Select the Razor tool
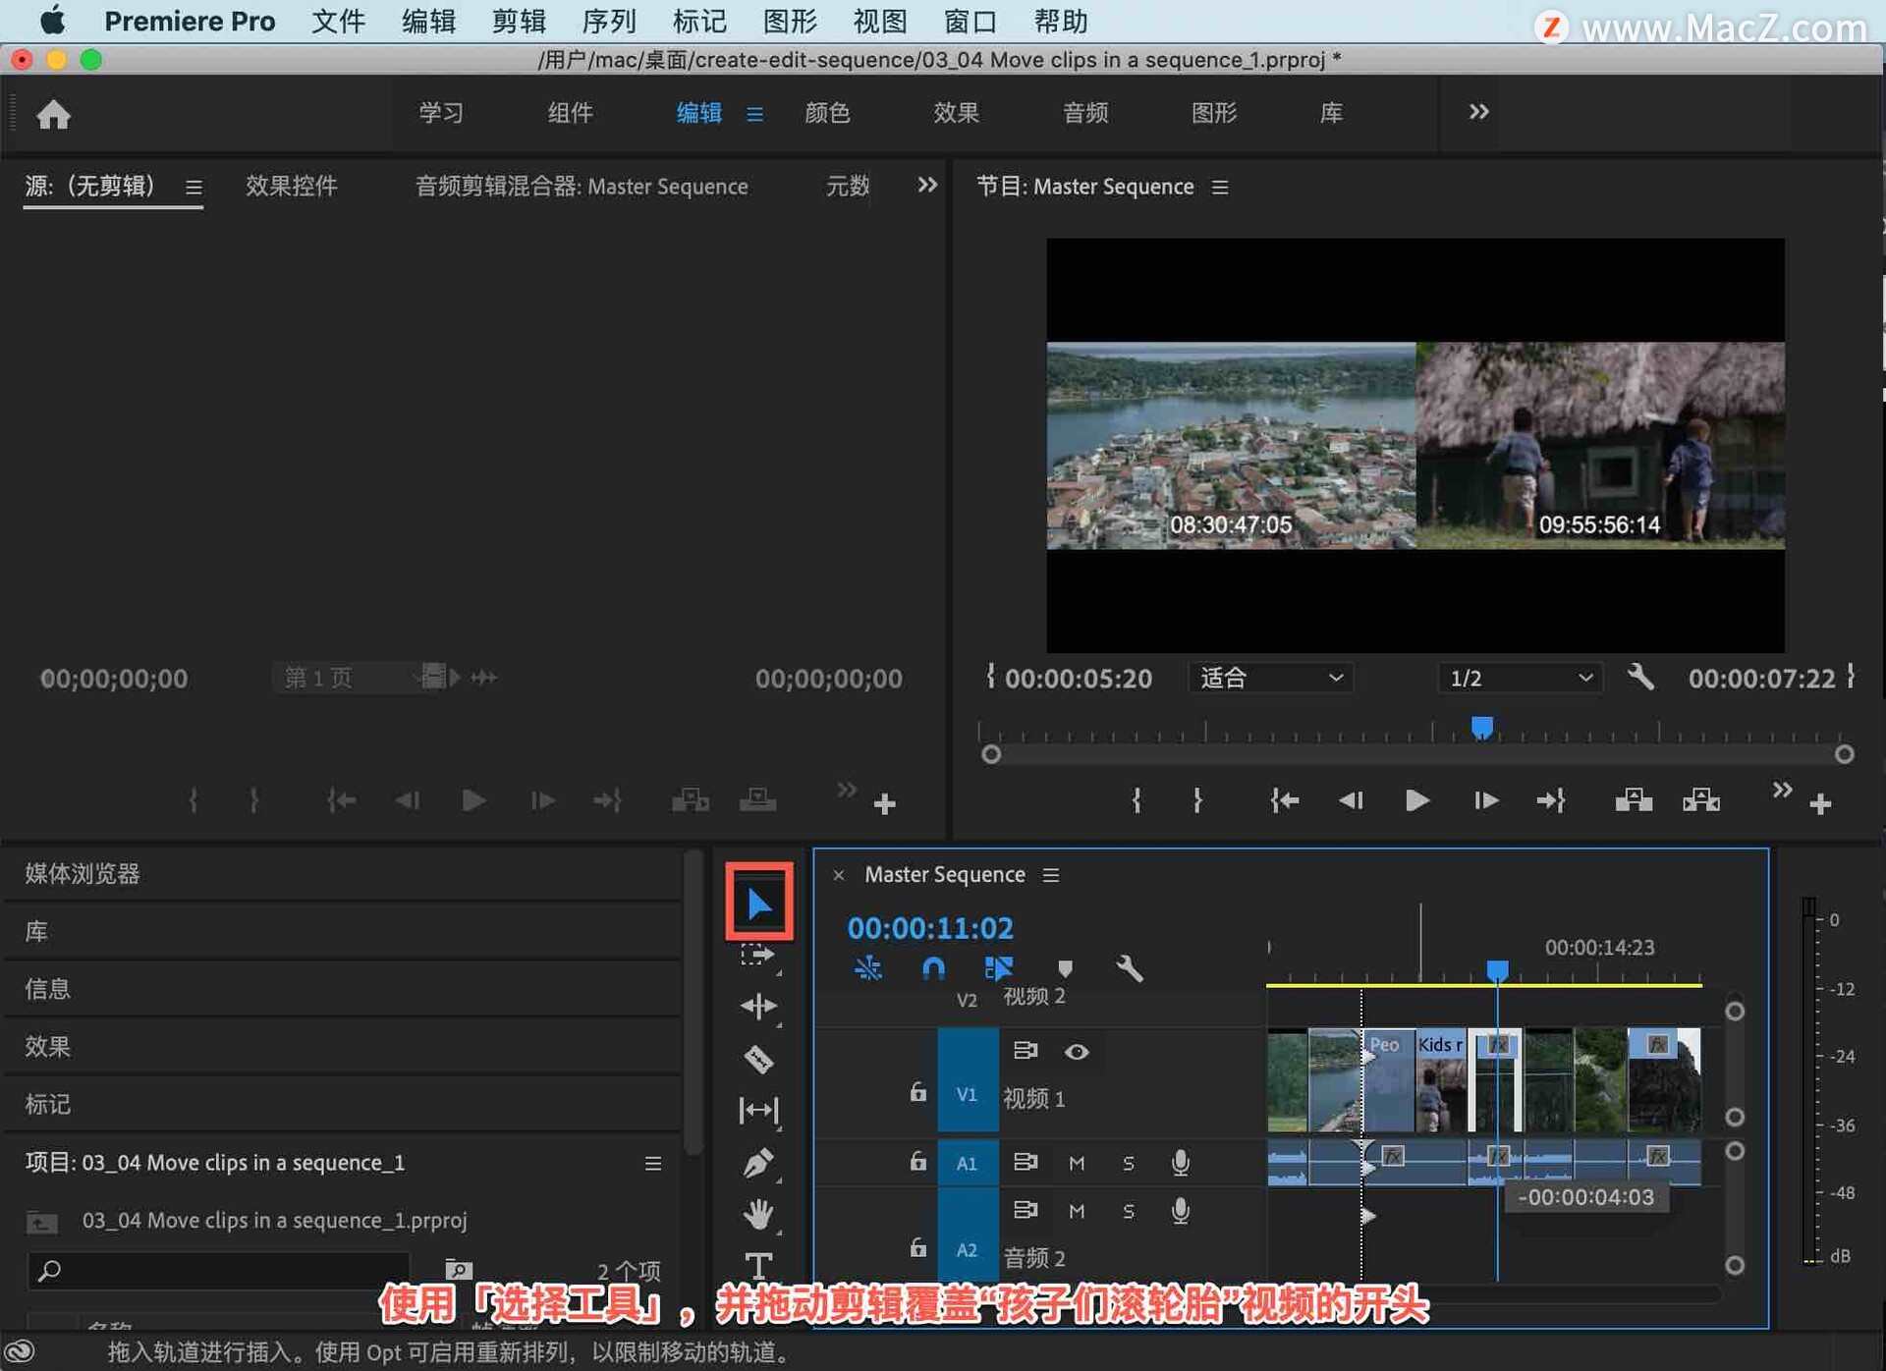 (x=758, y=1059)
